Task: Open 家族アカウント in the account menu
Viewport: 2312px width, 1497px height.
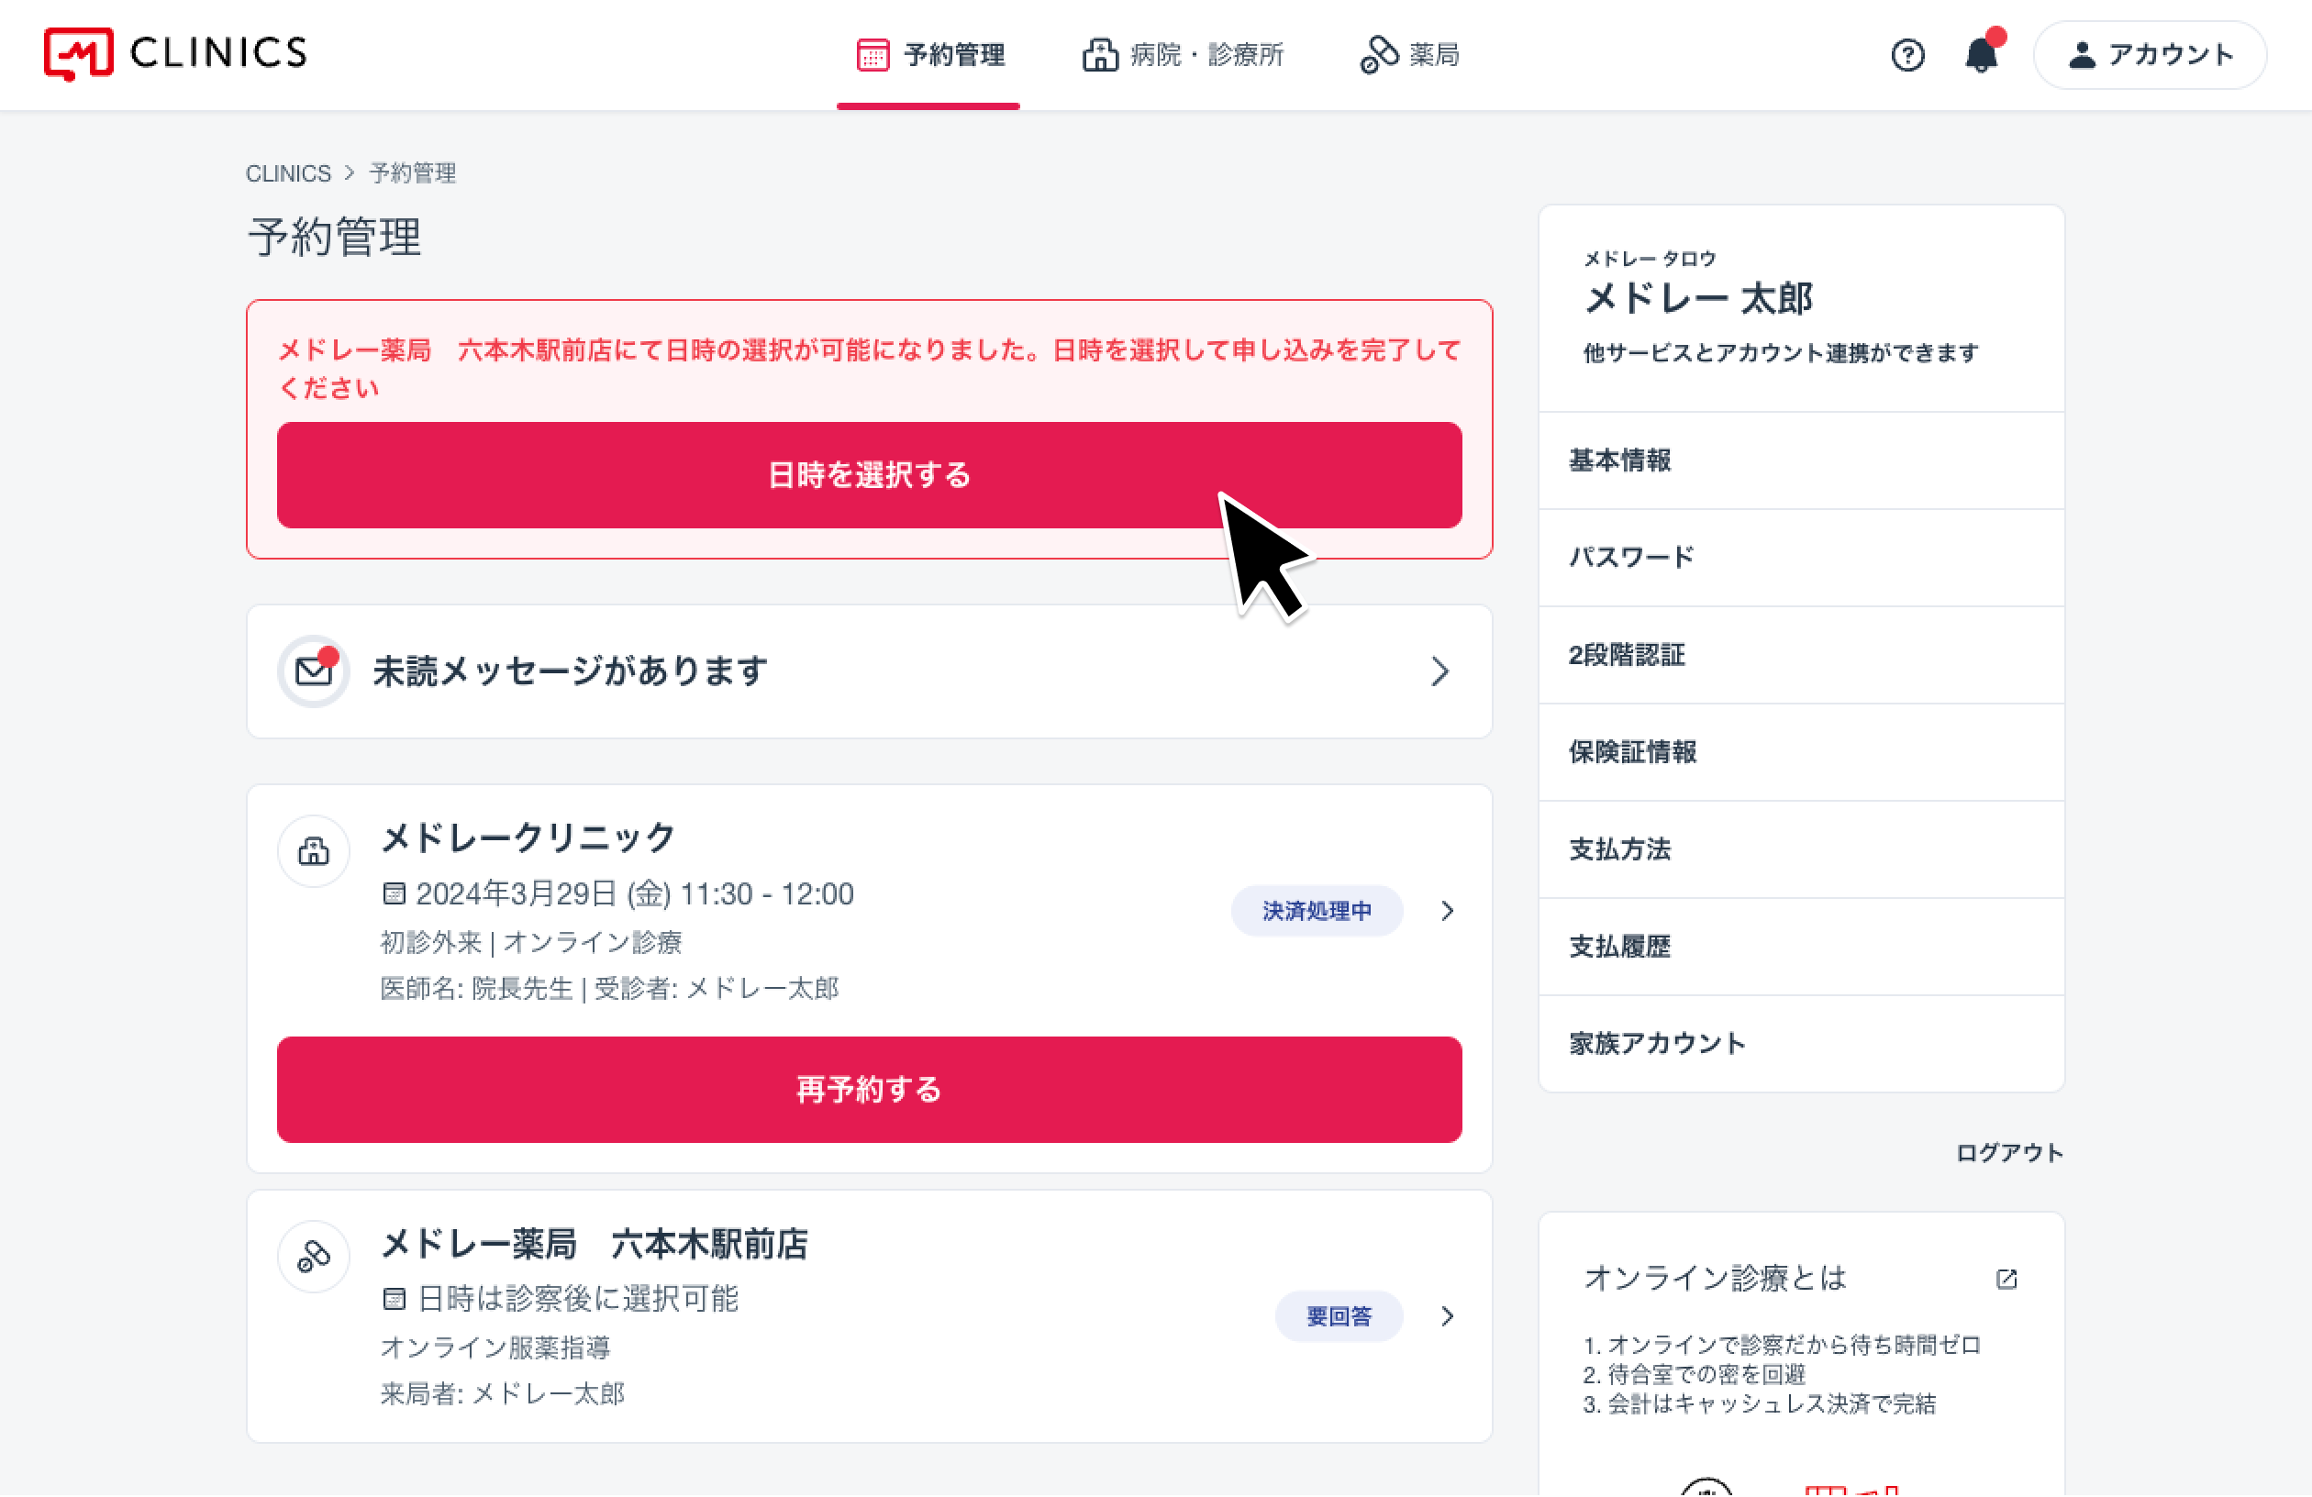Action: point(1801,1043)
